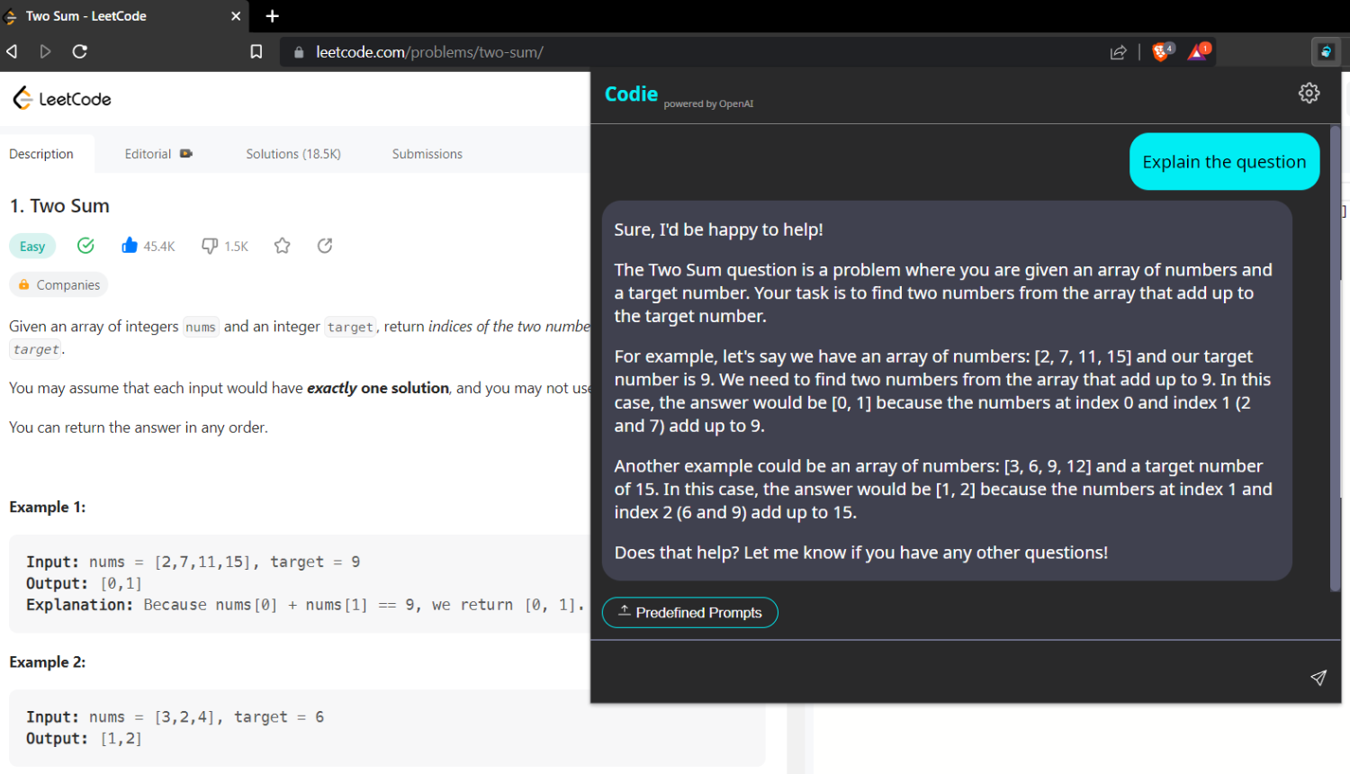
Task: Bookmark this page
Action: click(x=256, y=52)
